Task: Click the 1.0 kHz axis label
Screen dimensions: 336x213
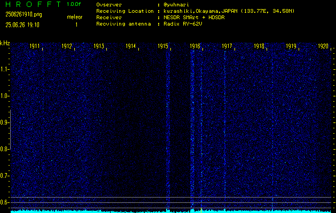Action: 4,96
